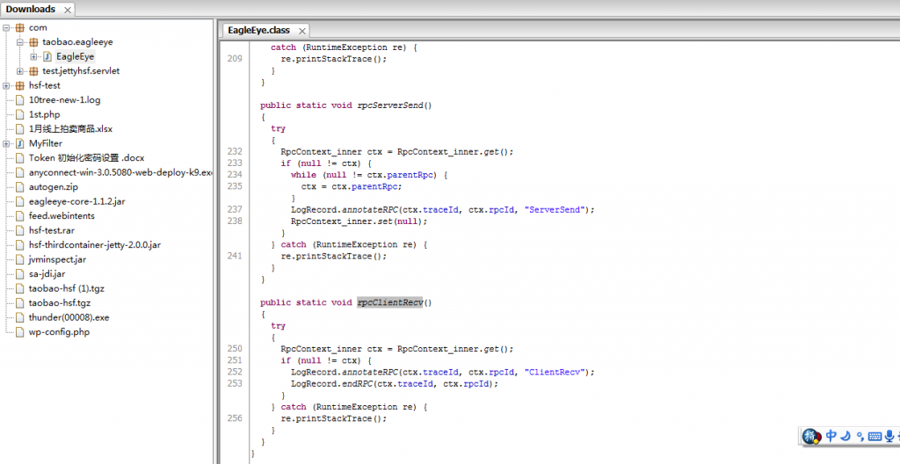Collapse the taobao.eagleeye package node

click(20, 42)
